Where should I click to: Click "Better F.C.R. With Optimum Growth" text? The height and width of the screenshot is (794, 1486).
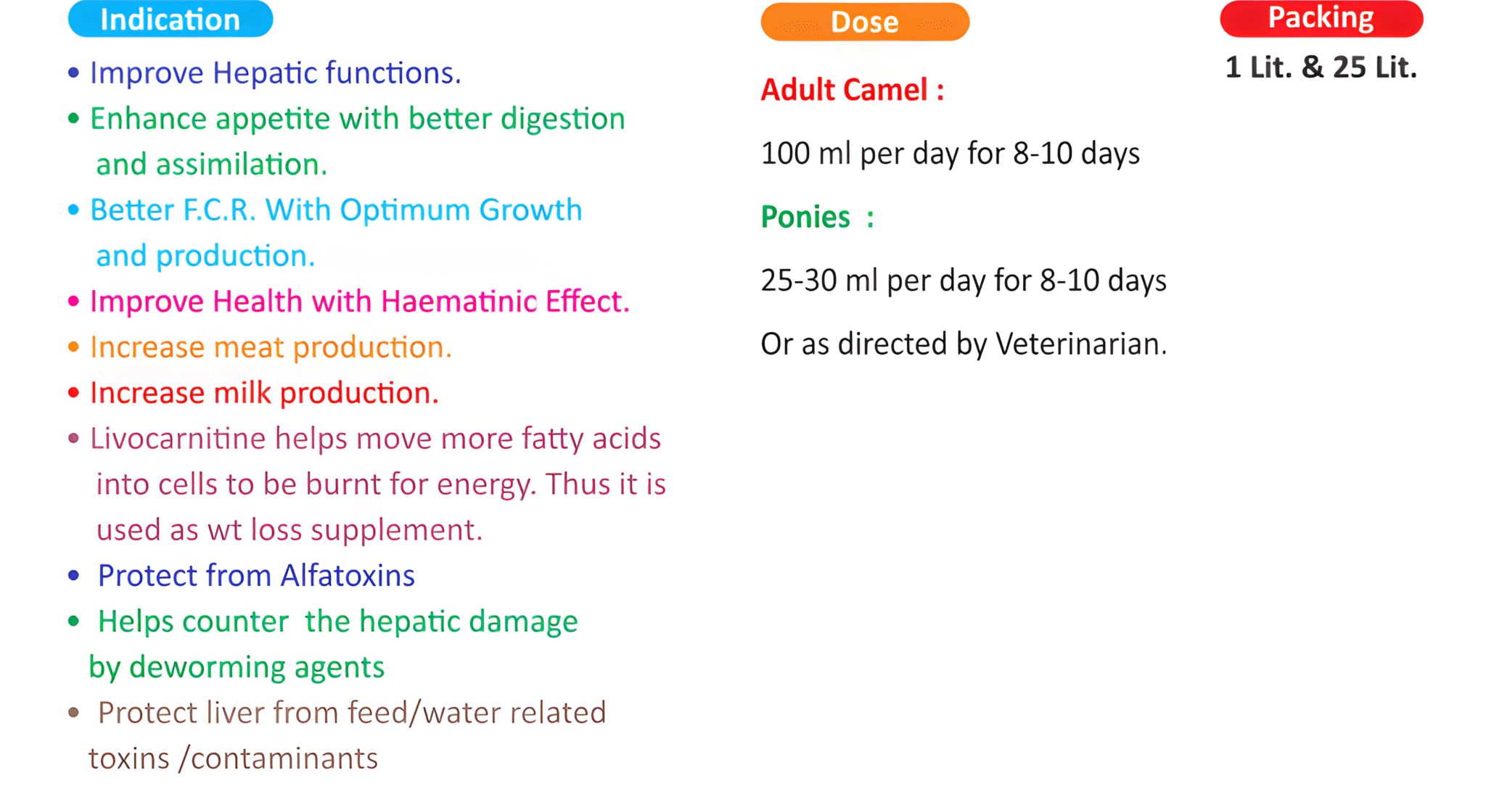pyautogui.click(x=335, y=210)
